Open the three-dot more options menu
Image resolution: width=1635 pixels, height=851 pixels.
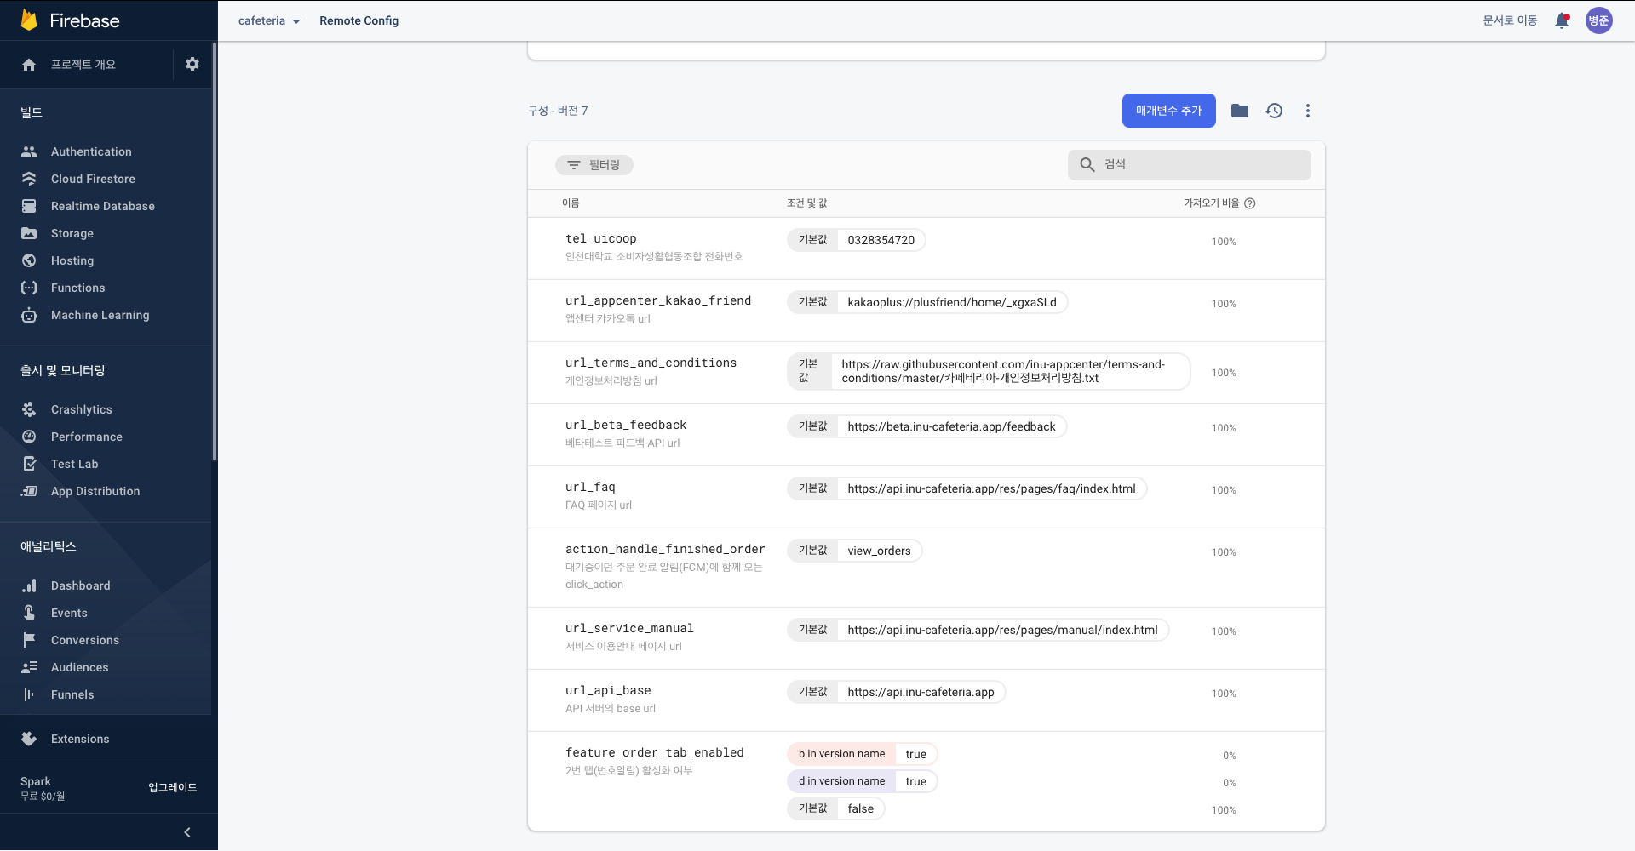pos(1308,111)
